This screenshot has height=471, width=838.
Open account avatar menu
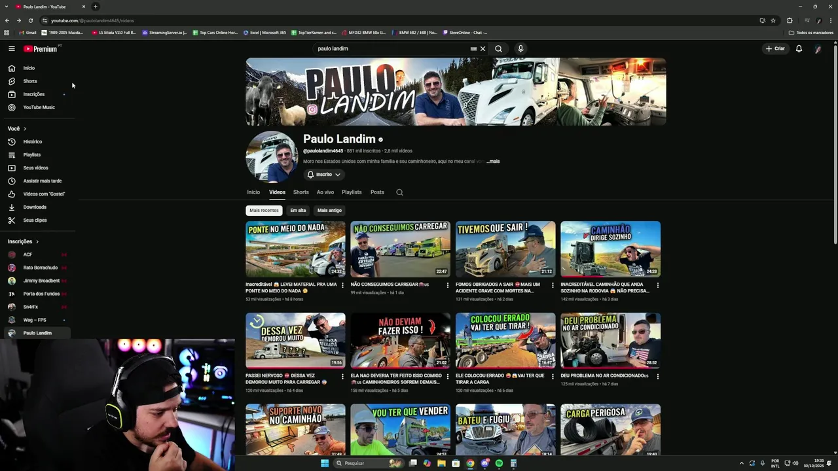[x=818, y=48]
